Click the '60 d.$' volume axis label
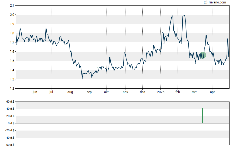 [10, 102]
